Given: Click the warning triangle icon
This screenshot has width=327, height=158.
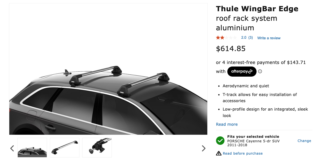Looking at the screenshot, I should pyautogui.click(x=219, y=153).
